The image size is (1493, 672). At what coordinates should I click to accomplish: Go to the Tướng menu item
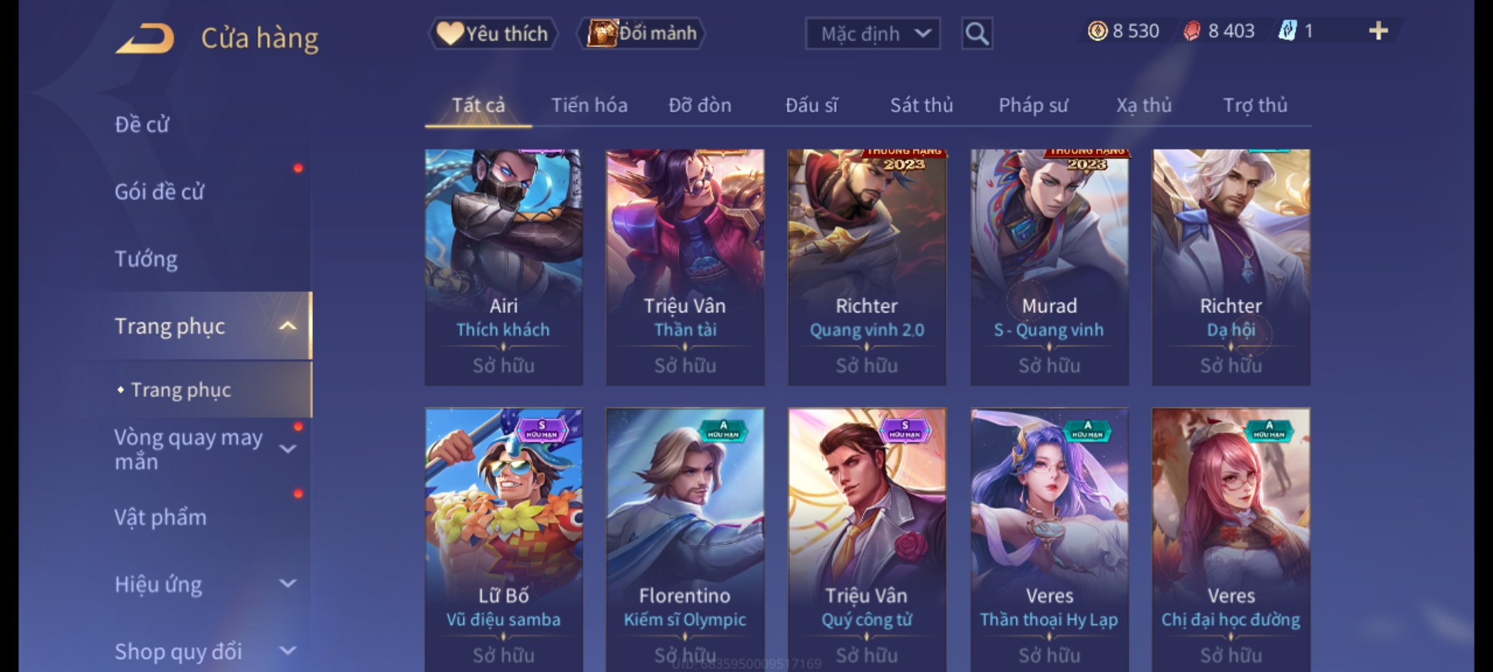pyautogui.click(x=146, y=259)
